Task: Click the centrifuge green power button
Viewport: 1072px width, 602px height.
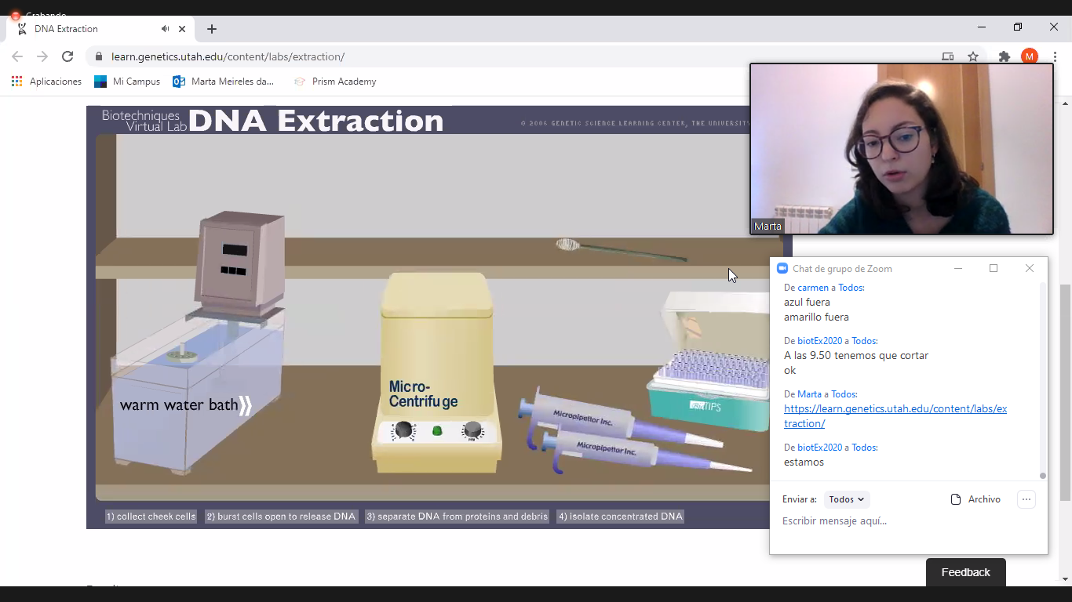Action: (x=437, y=431)
